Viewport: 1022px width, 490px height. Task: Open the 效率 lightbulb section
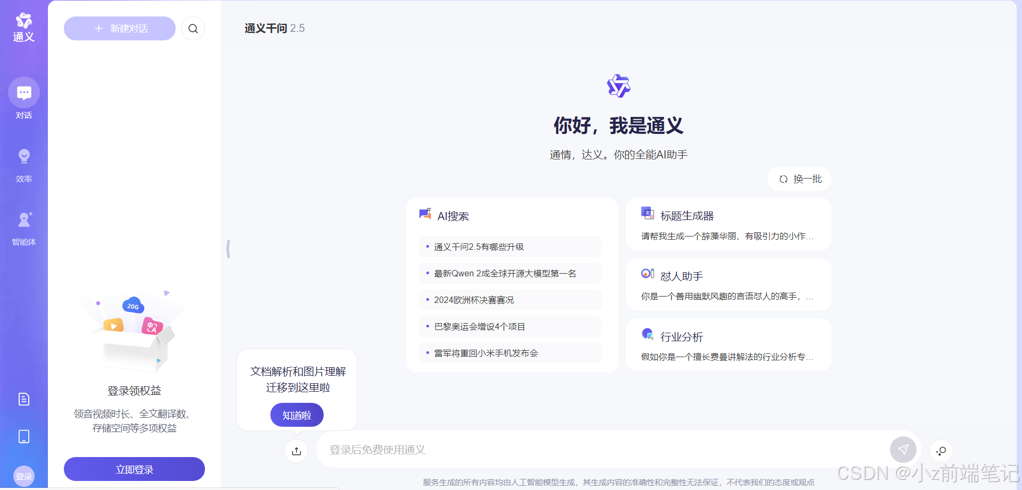pyautogui.click(x=24, y=165)
